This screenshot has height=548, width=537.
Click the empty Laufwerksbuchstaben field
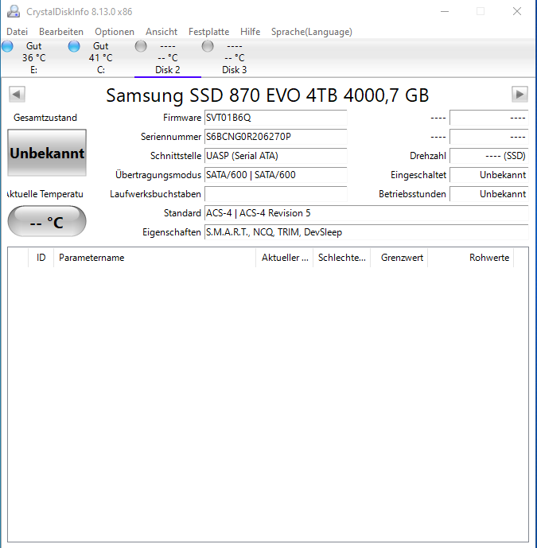pyautogui.click(x=275, y=194)
